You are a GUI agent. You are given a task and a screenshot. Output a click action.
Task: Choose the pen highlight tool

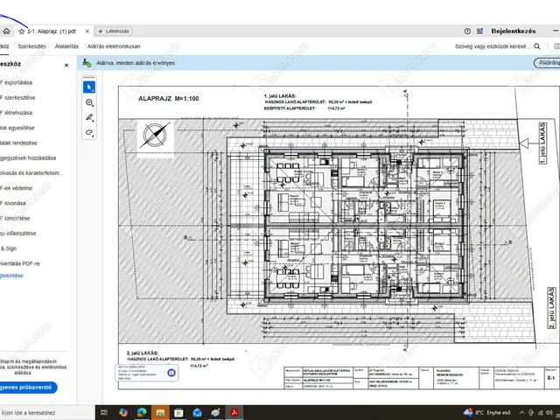click(89, 117)
